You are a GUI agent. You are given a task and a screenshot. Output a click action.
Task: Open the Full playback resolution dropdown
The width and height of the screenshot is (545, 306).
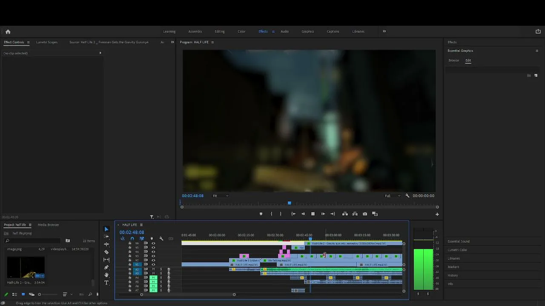coord(393,195)
